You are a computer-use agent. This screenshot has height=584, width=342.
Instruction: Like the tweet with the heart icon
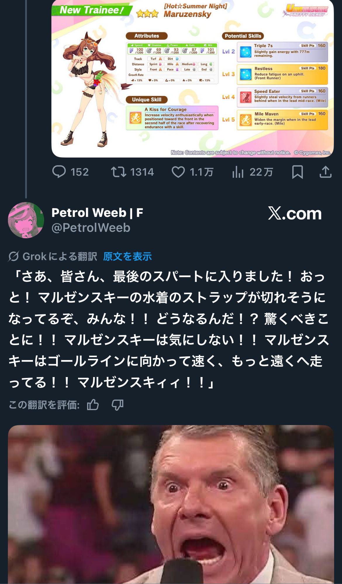point(178,172)
